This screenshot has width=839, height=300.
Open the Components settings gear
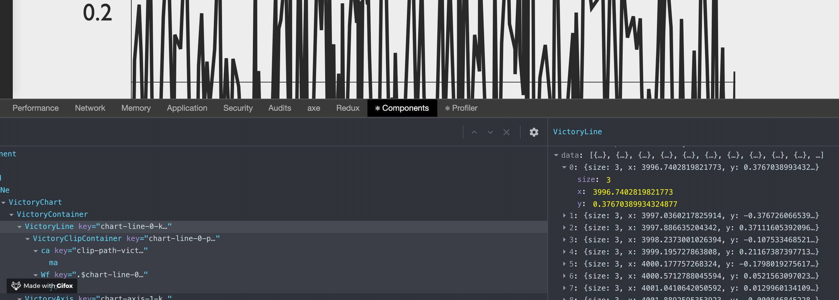coord(534,132)
